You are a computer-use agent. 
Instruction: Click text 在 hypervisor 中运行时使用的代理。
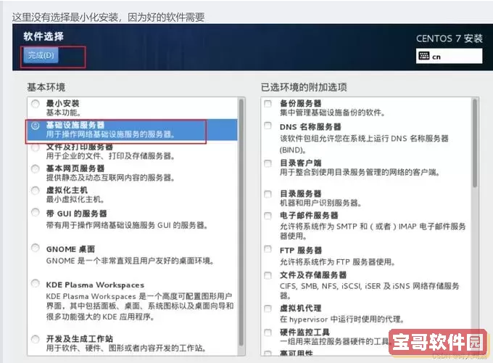click(x=342, y=319)
